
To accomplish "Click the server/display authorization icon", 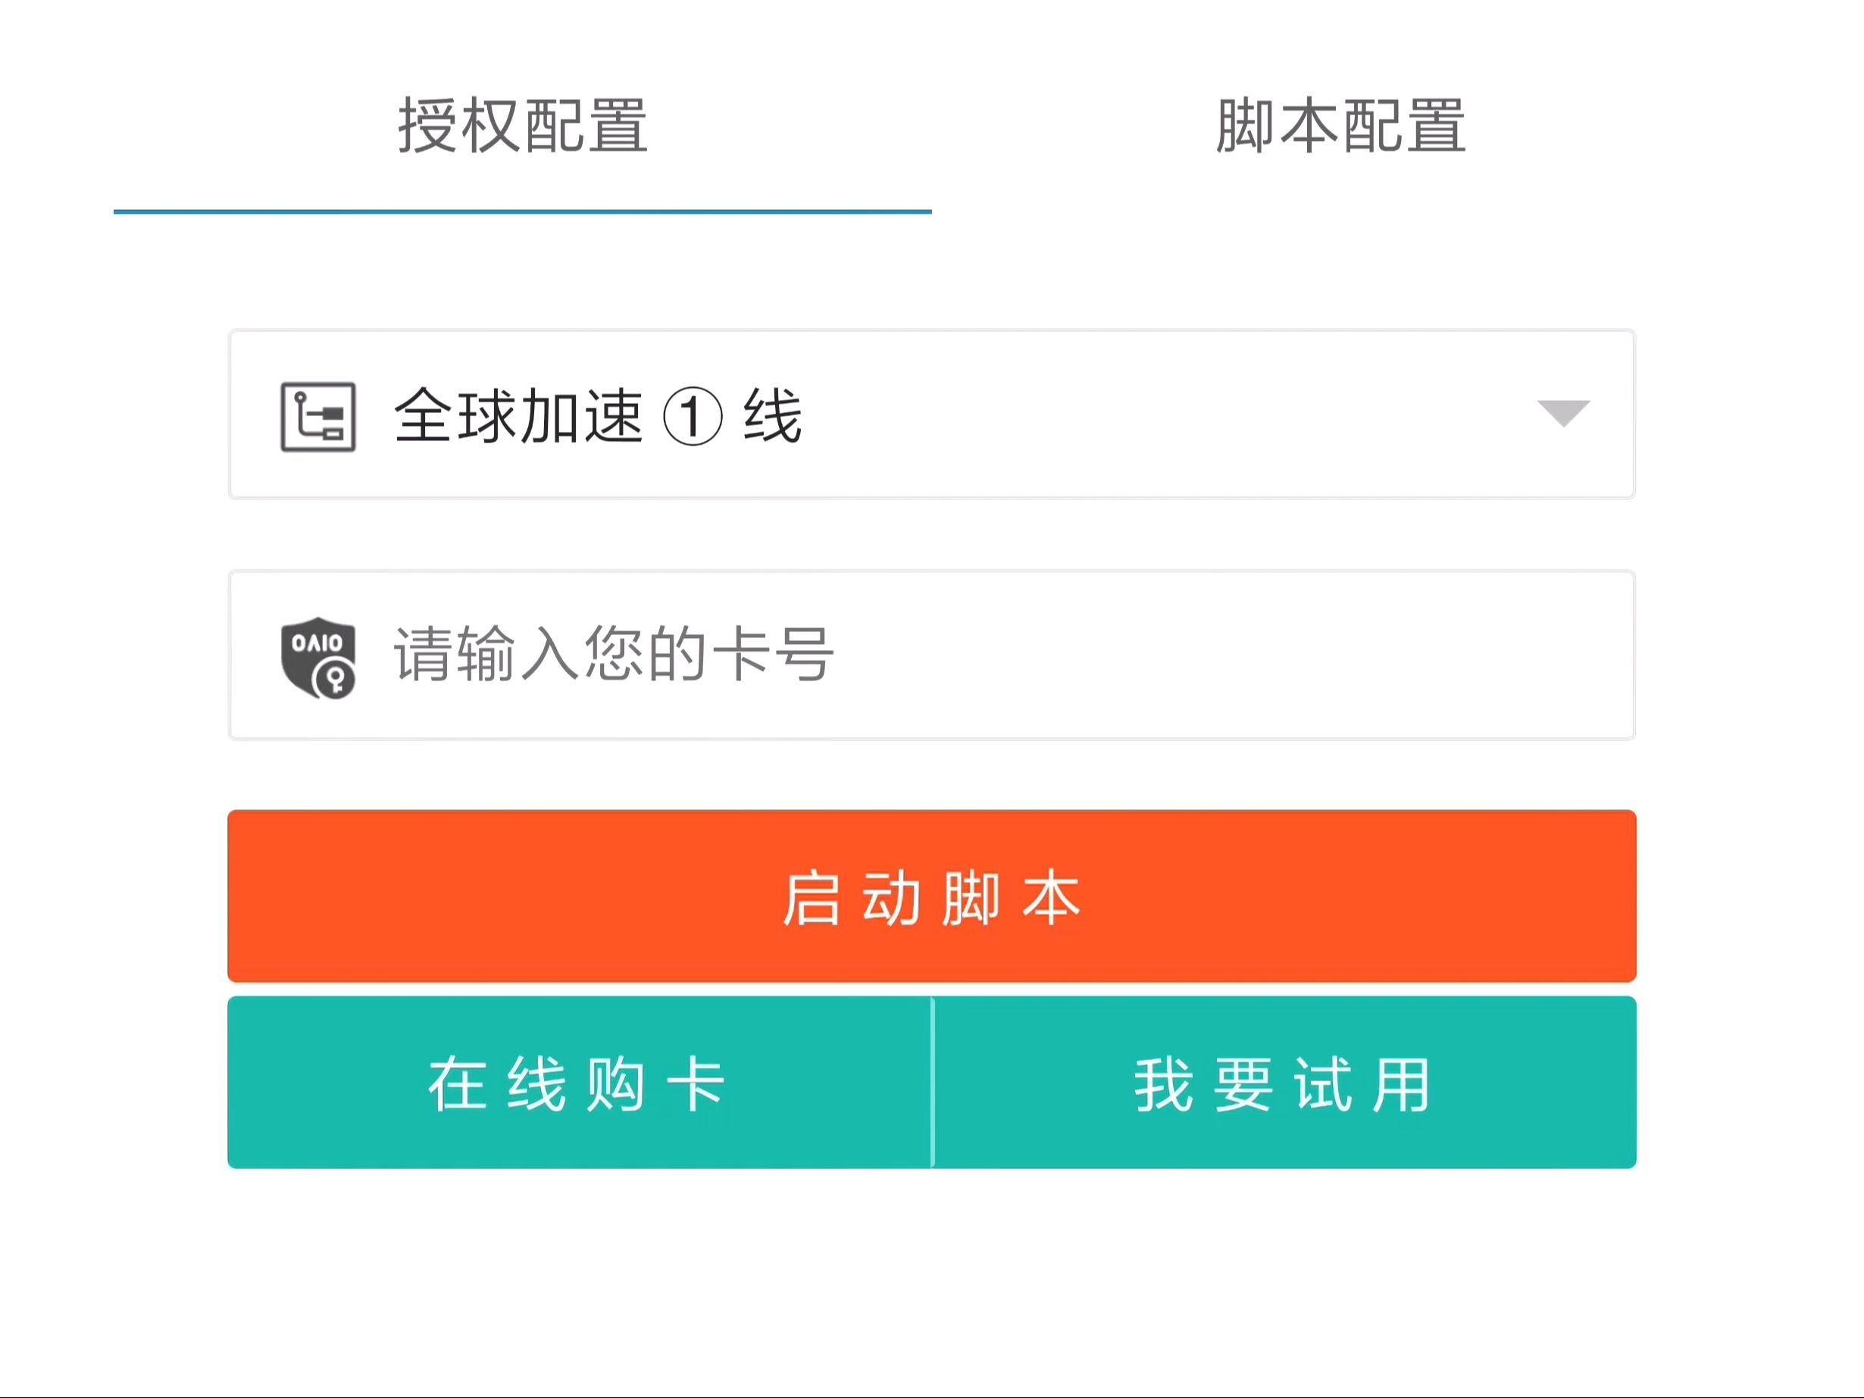I will 315,414.
